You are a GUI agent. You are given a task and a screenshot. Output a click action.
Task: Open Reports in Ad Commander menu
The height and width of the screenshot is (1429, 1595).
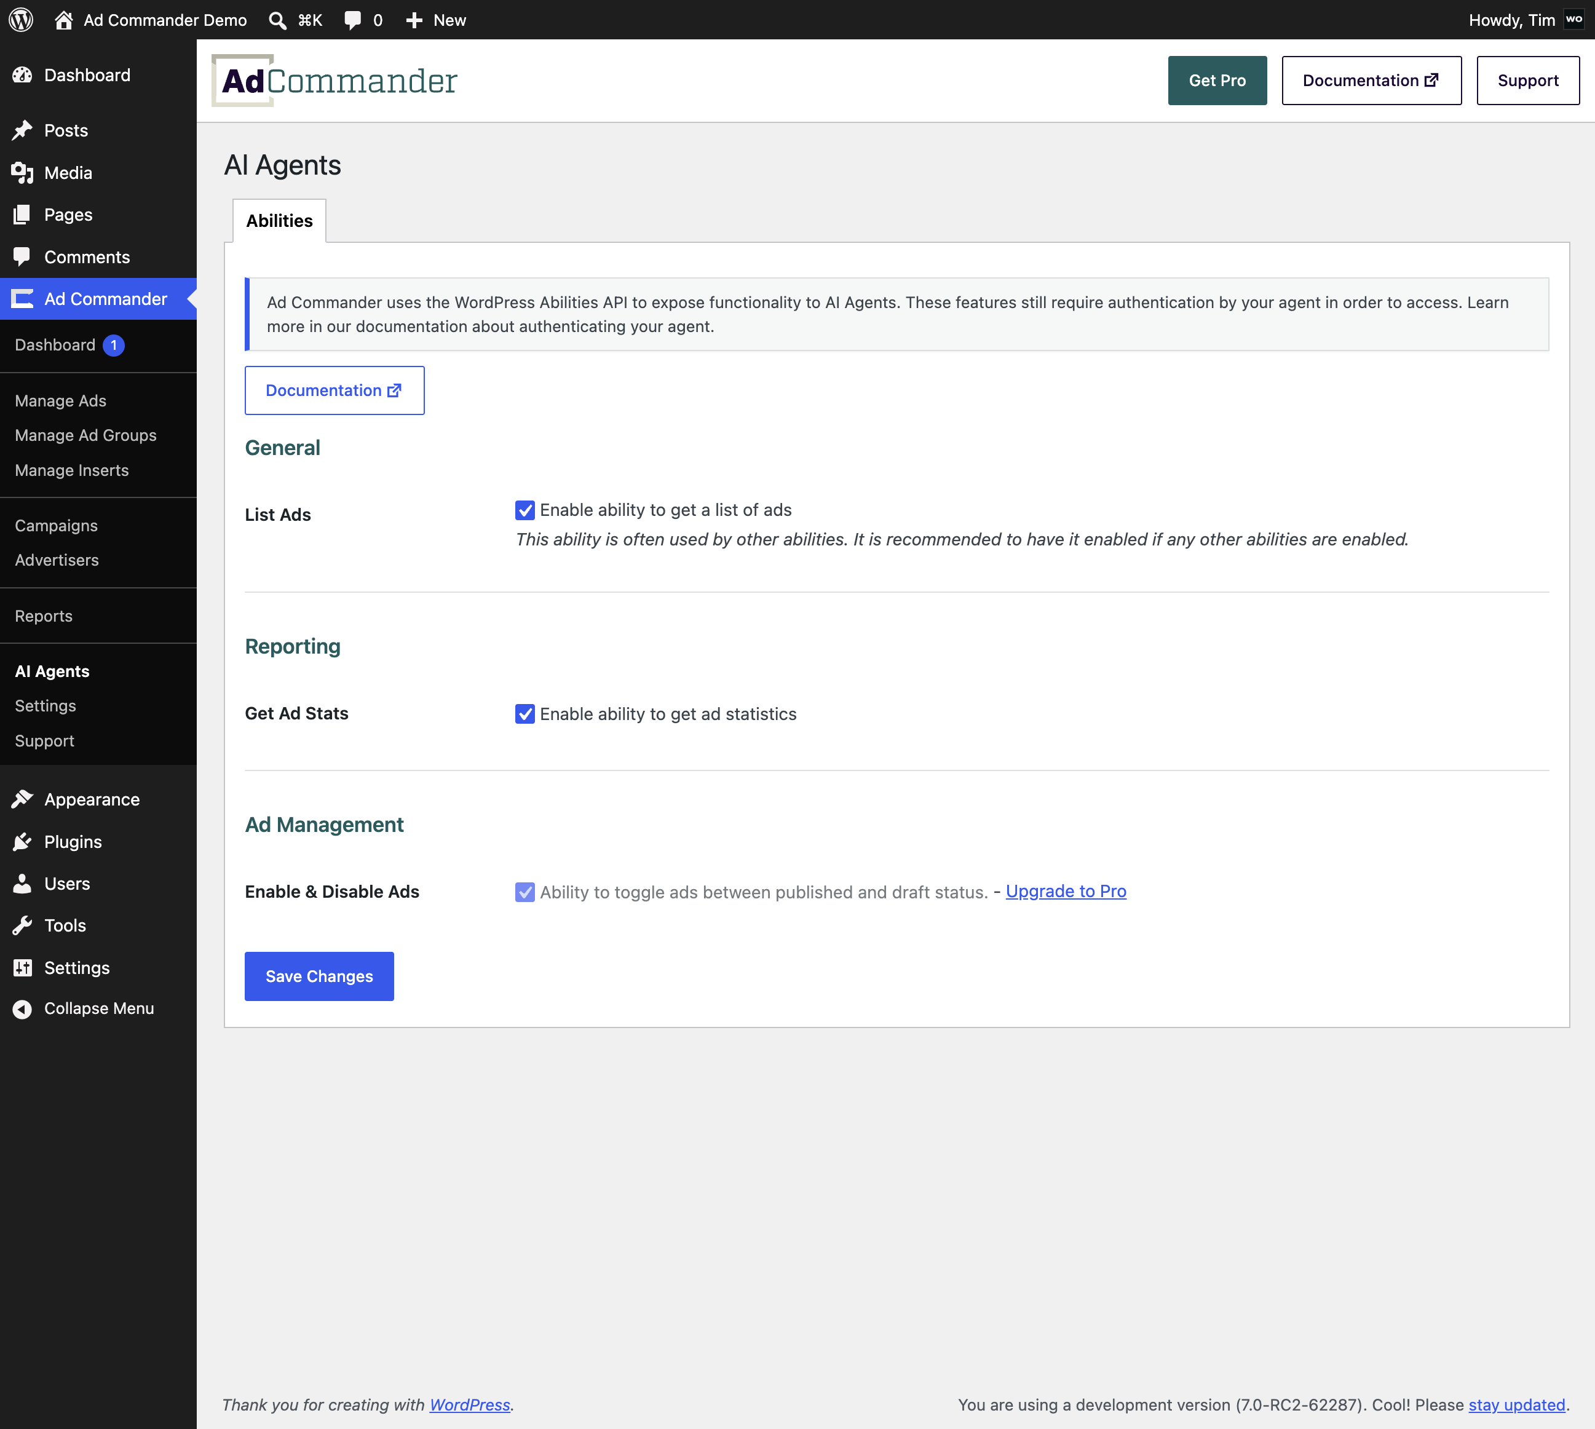click(x=44, y=616)
